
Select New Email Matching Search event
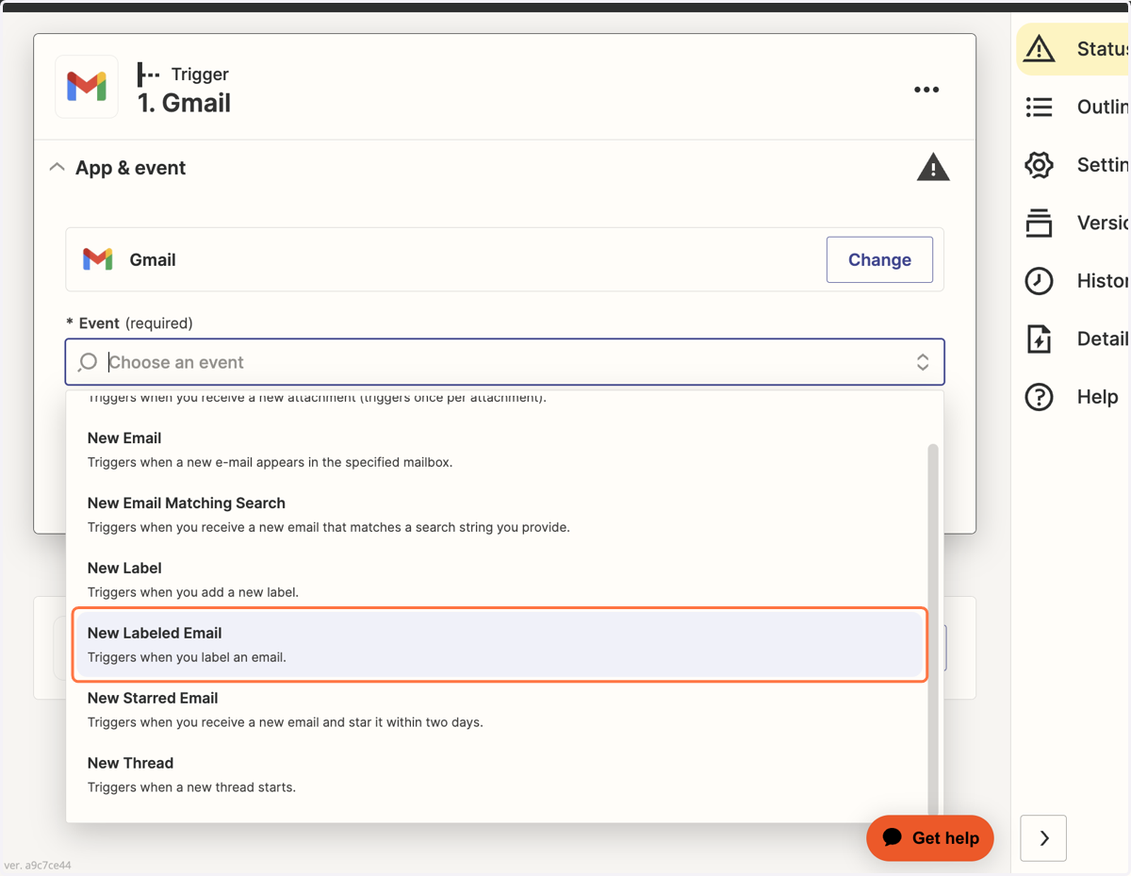pyautogui.click(x=500, y=515)
